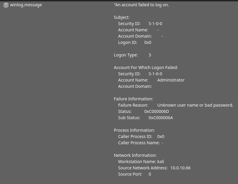Click the Network Information heading

tap(135, 155)
